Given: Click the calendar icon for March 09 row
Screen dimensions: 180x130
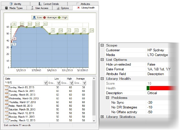Looking at the screenshot, I should 6,110.
